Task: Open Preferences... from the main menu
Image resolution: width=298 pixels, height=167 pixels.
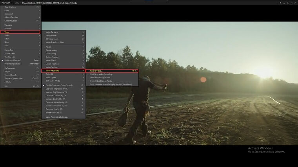Action: pyautogui.click(x=21, y=68)
